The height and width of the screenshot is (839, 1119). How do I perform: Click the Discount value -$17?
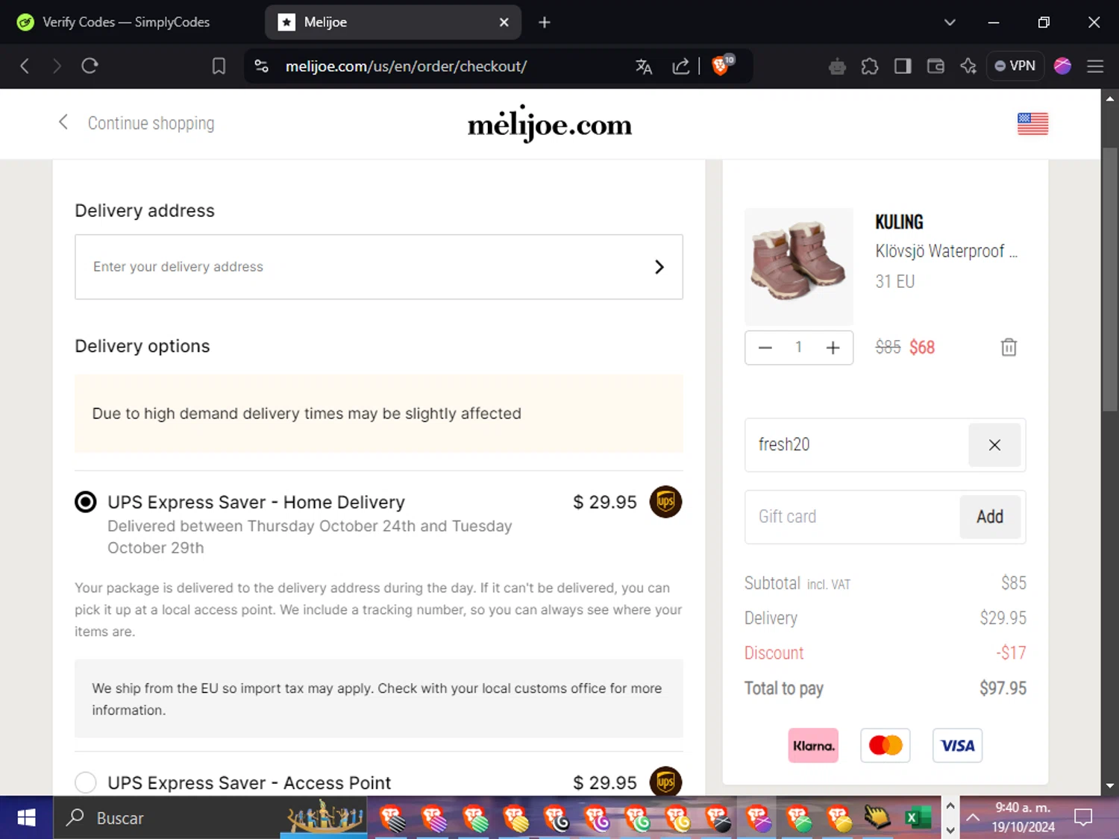[1012, 653]
